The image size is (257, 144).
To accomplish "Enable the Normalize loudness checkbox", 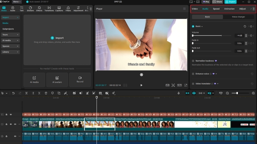I will click(193, 61).
